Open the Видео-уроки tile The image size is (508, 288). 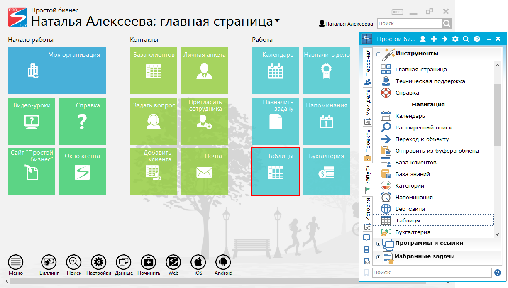click(x=32, y=121)
